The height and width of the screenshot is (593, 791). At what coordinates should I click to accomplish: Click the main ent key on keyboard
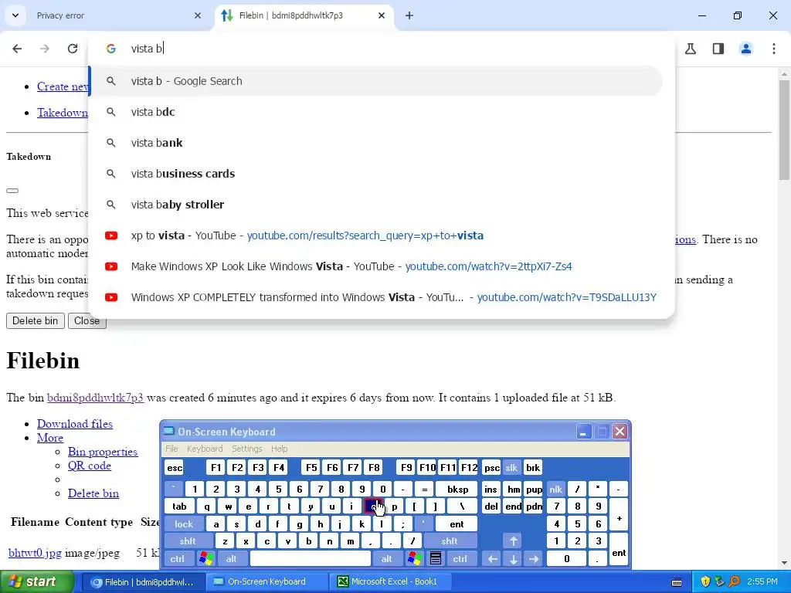click(x=457, y=524)
